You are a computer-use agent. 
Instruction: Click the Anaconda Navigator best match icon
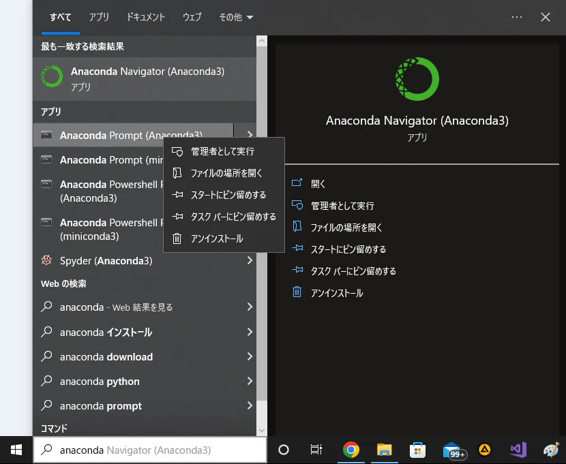[x=52, y=76]
